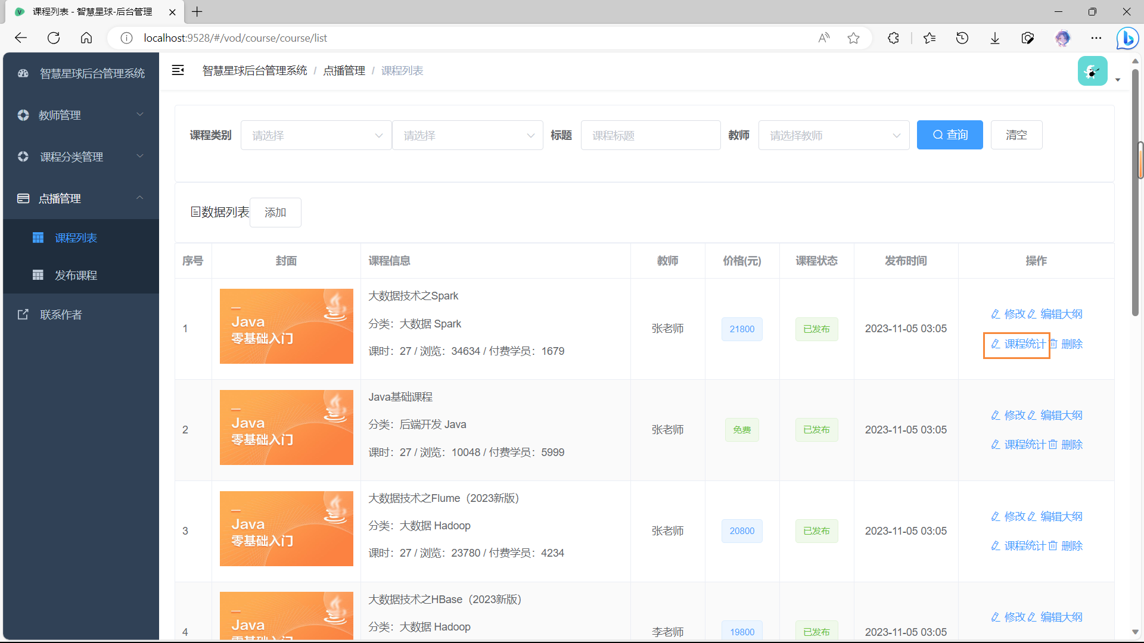Click the blue 查询 button
Image resolution: width=1144 pixels, height=643 pixels.
point(949,135)
